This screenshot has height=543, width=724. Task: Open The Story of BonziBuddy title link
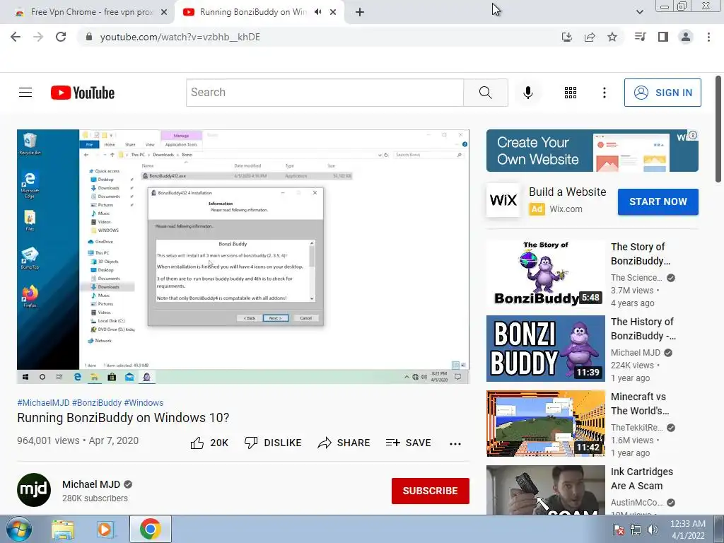(x=641, y=254)
